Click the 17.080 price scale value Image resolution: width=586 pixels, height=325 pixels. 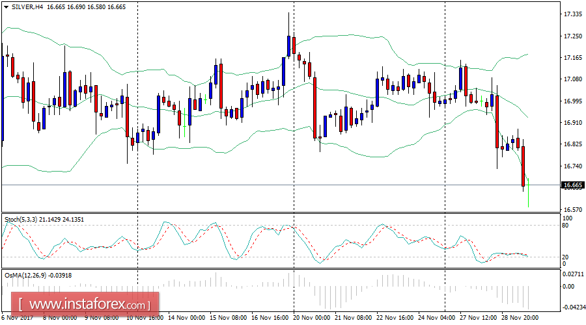pyautogui.click(x=573, y=79)
